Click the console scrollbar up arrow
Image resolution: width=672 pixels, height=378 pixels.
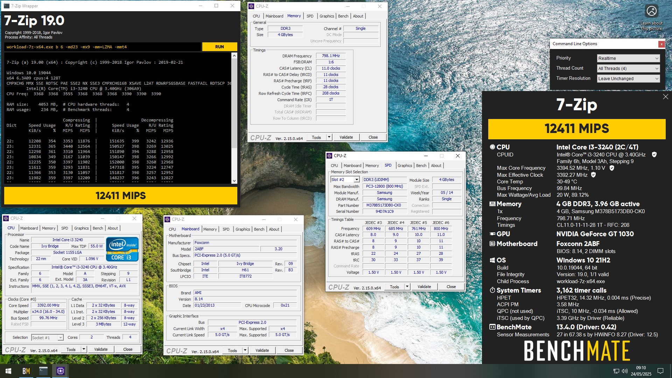[x=234, y=56]
